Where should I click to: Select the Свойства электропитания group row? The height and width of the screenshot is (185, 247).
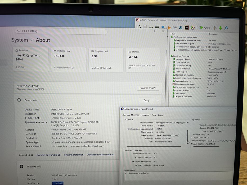184,37
